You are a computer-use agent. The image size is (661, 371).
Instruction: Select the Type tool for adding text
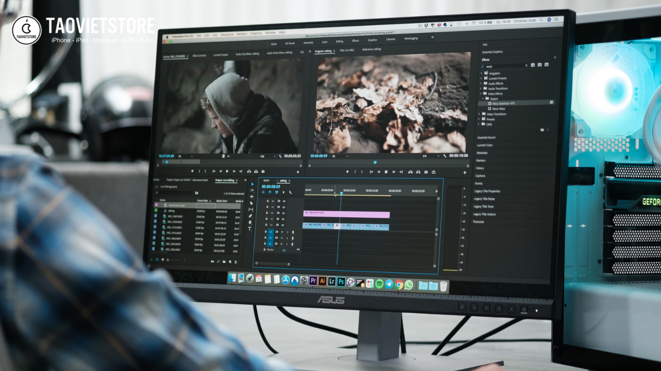[x=251, y=228]
